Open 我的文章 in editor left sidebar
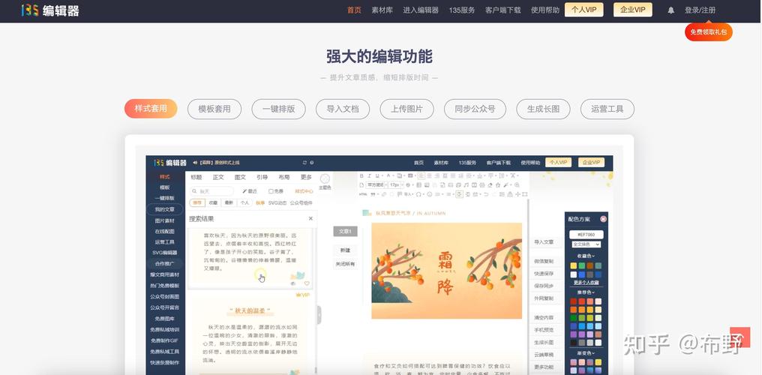762x375 pixels. point(165,209)
